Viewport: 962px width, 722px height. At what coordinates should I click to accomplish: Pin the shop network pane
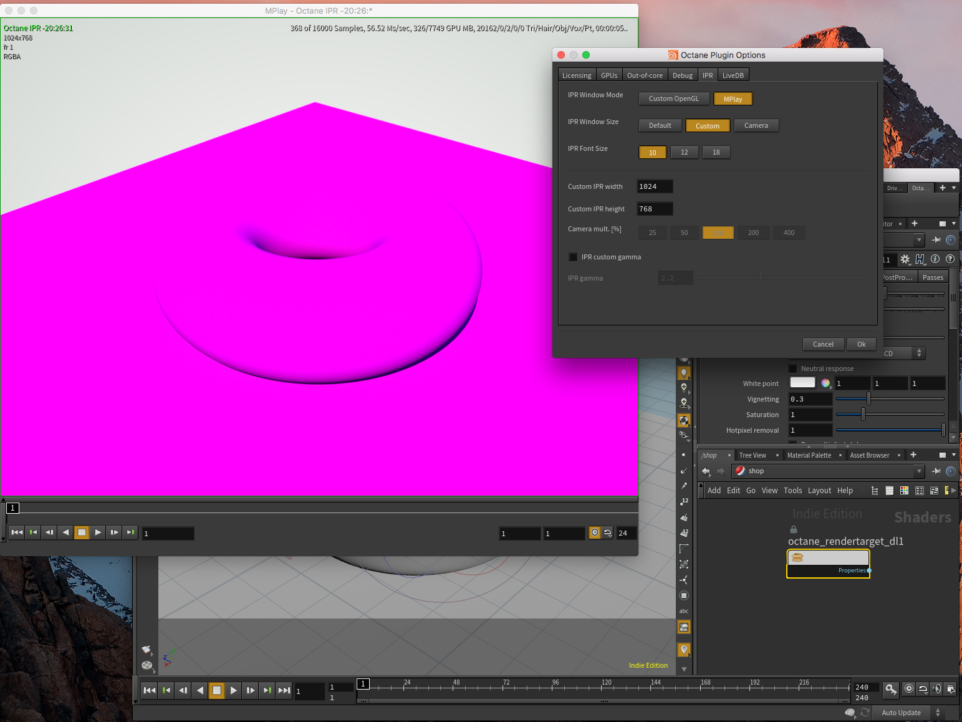click(x=936, y=471)
